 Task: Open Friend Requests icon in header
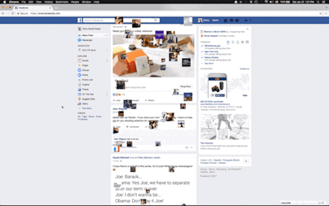coord(225,20)
